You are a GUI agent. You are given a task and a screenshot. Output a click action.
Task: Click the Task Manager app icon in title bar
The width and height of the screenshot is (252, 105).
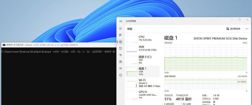pos(121,21)
